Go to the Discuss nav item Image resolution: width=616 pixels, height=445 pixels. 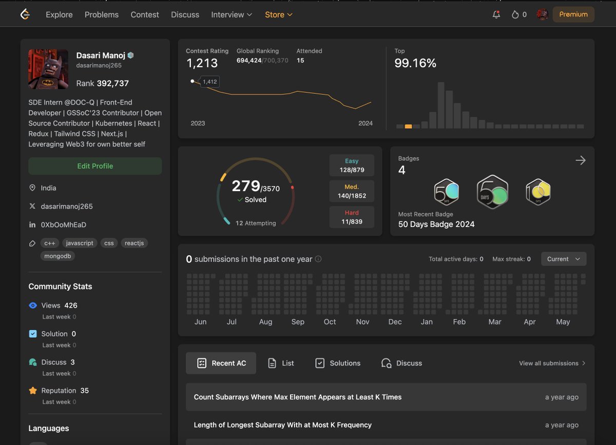point(185,14)
